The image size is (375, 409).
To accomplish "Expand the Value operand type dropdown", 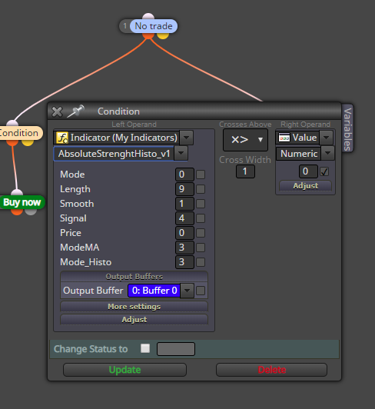I will [x=327, y=138].
